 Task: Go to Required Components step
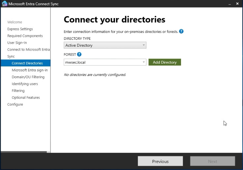point(25,36)
